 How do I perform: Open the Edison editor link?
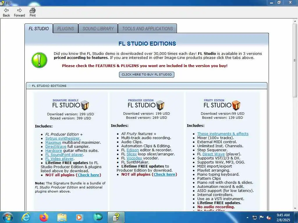pos(133,150)
